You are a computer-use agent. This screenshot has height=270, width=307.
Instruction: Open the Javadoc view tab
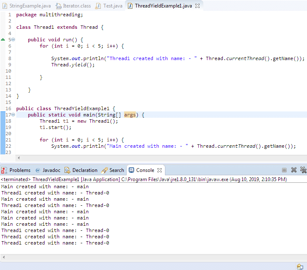48,170
